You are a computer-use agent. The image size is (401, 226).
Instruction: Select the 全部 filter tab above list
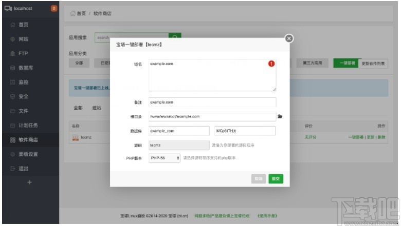78,108
